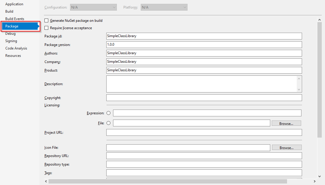Select the File licensing radio button
The image size is (325, 185).
108,123
